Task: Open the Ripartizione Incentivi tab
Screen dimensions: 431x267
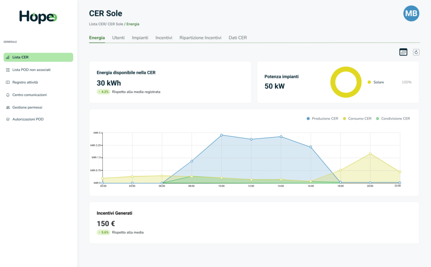Action: click(200, 38)
